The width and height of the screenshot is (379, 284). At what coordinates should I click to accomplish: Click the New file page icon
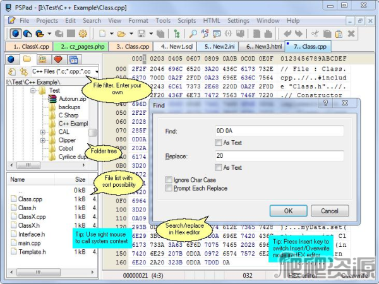(102, 33)
